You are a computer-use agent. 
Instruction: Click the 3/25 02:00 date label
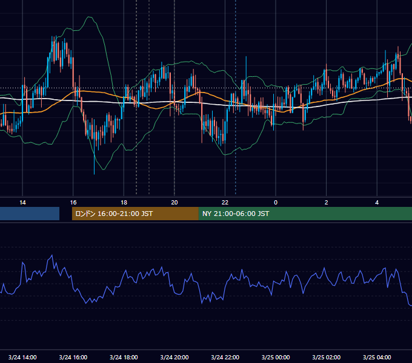point(327,357)
